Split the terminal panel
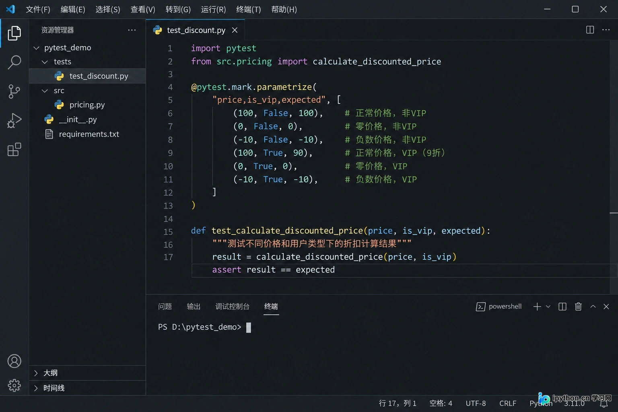This screenshot has width=618, height=412. click(562, 307)
